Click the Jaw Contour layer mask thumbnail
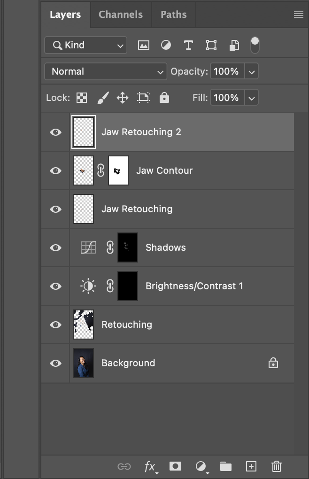This screenshot has width=309, height=479. (x=118, y=170)
